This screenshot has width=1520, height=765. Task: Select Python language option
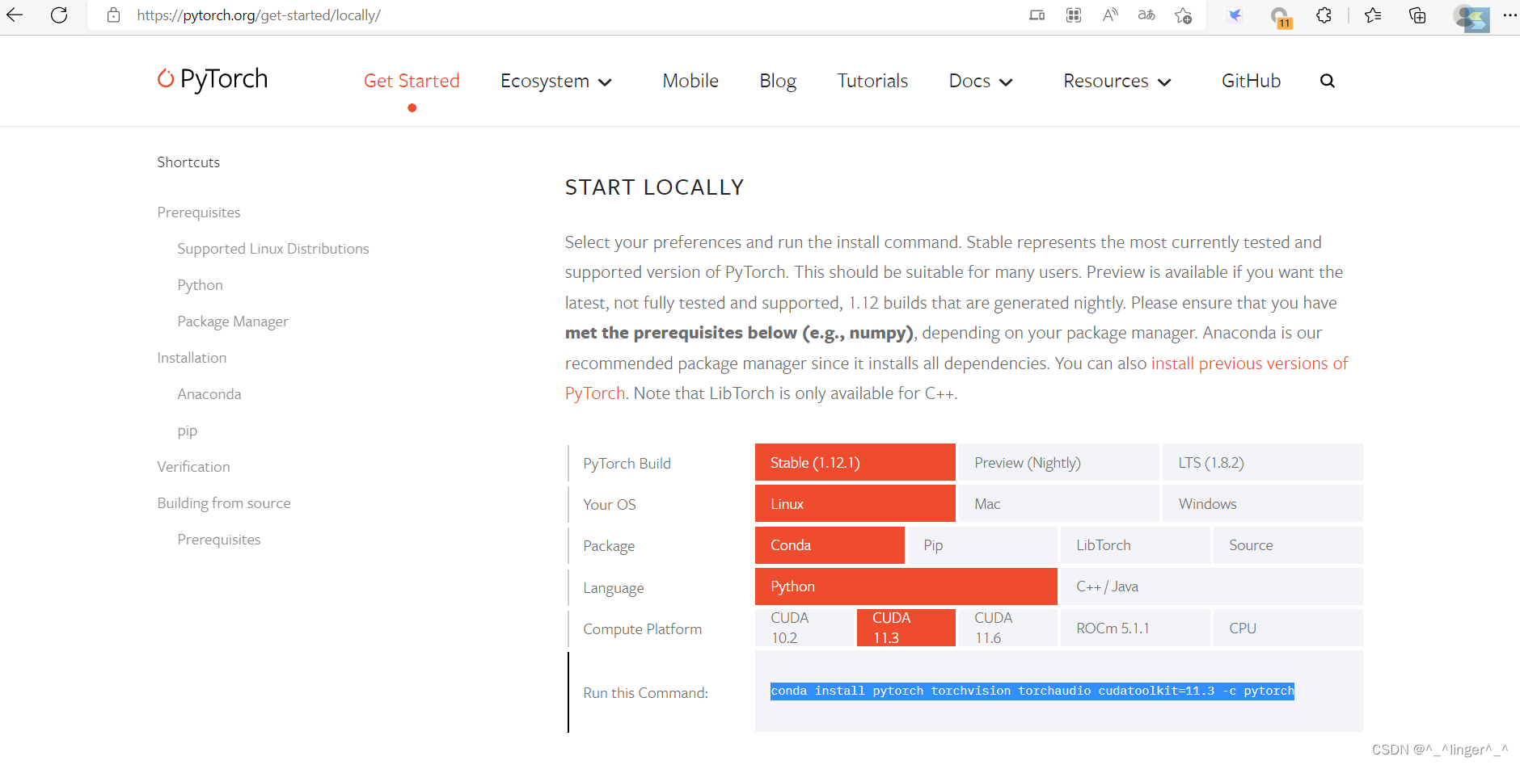point(906,586)
